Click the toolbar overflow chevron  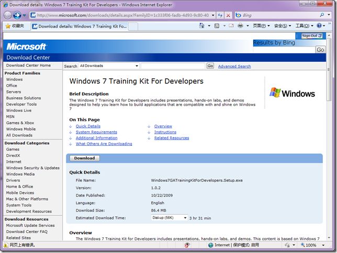(x=330, y=23)
